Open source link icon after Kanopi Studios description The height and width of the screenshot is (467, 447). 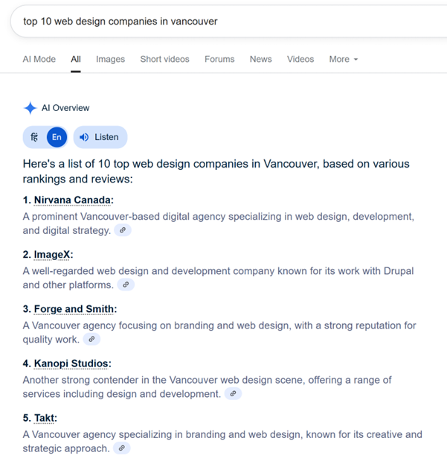(x=233, y=394)
